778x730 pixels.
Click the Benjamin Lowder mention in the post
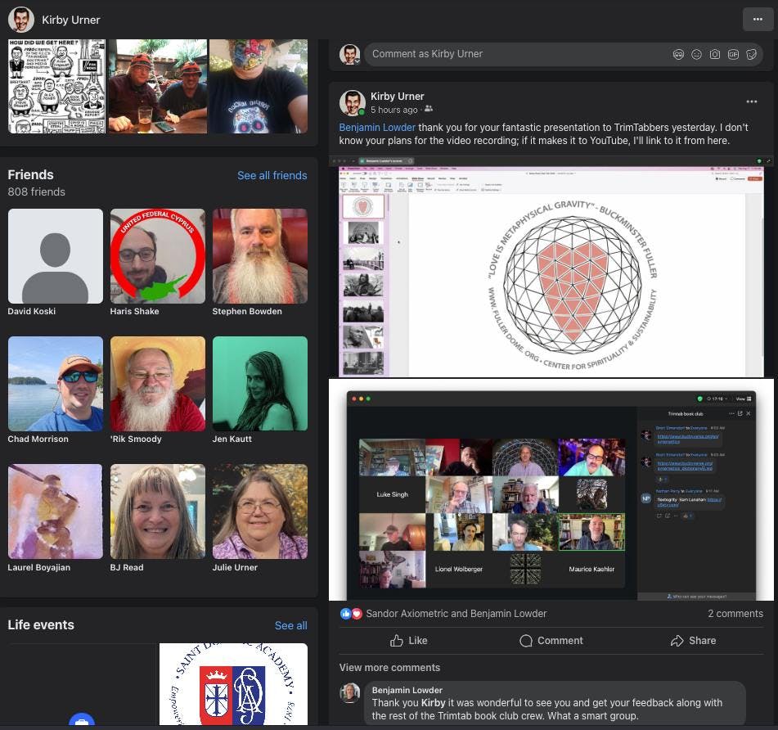point(377,128)
